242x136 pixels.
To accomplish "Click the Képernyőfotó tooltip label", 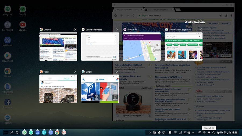I will click(209, 128).
